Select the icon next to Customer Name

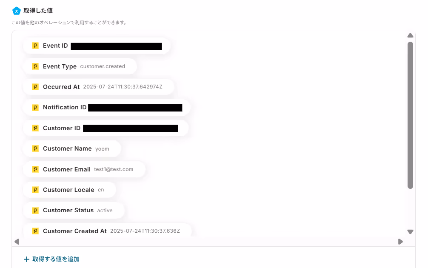[x=35, y=148]
